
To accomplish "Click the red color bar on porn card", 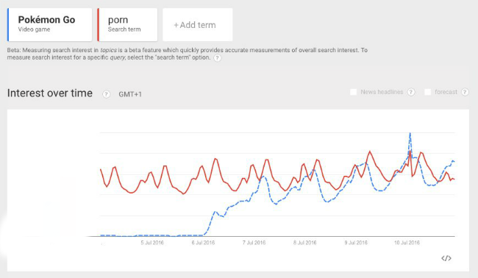I will click(x=98, y=25).
